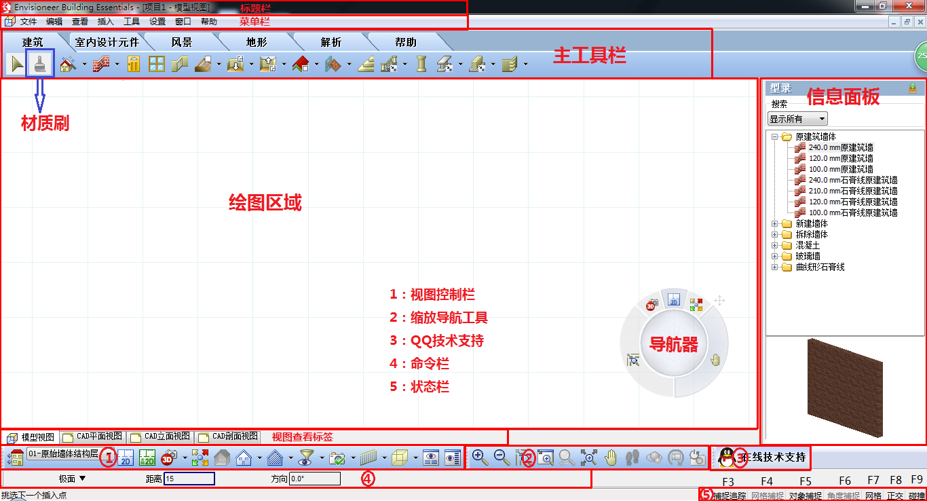
Task: Open the 显示所有 filter dropdown
Action: pyautogui.click(x=797, y=119)
